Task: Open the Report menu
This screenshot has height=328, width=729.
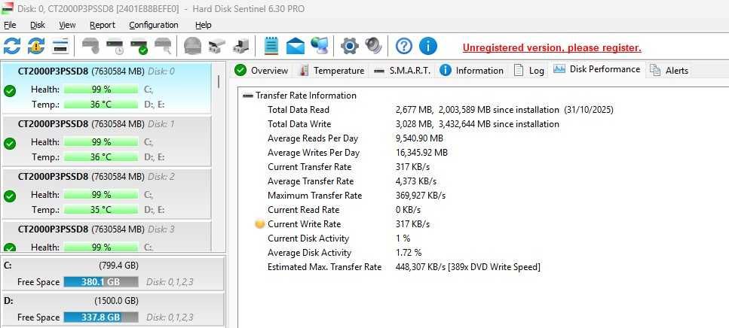Action: [103, 25]
